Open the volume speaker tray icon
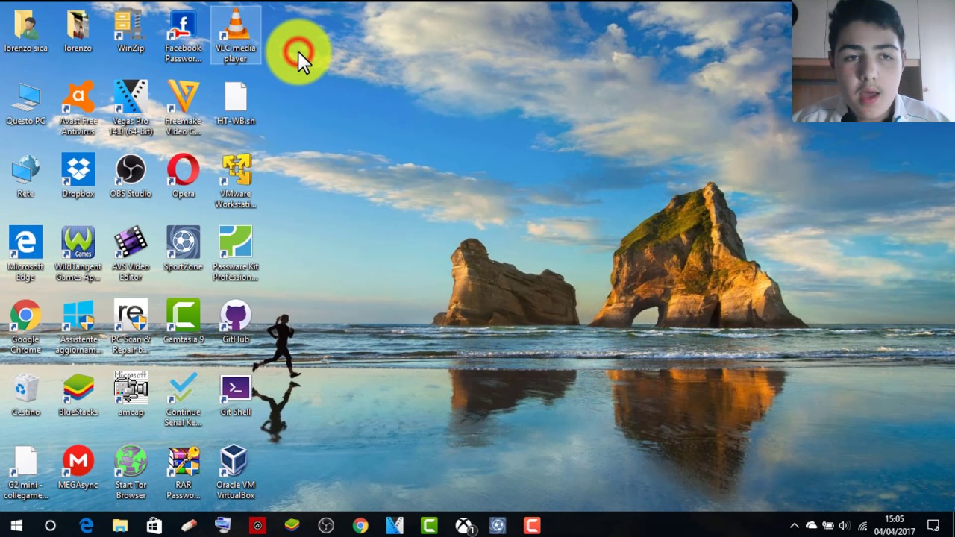 845,526
